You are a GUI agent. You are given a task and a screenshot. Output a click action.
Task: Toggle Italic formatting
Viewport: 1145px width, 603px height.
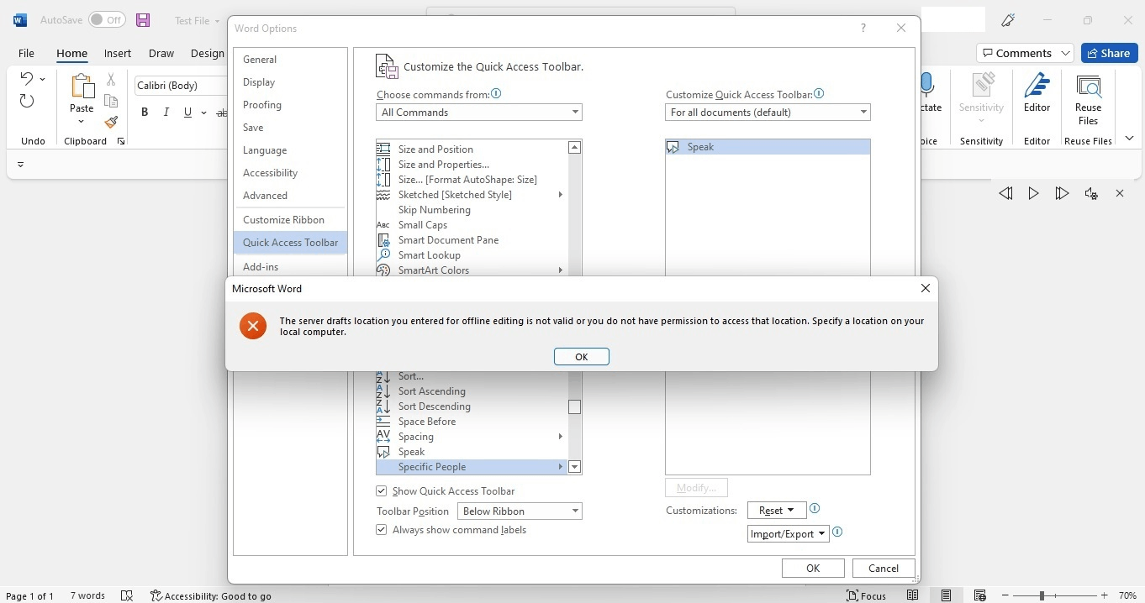coord(166,113)
